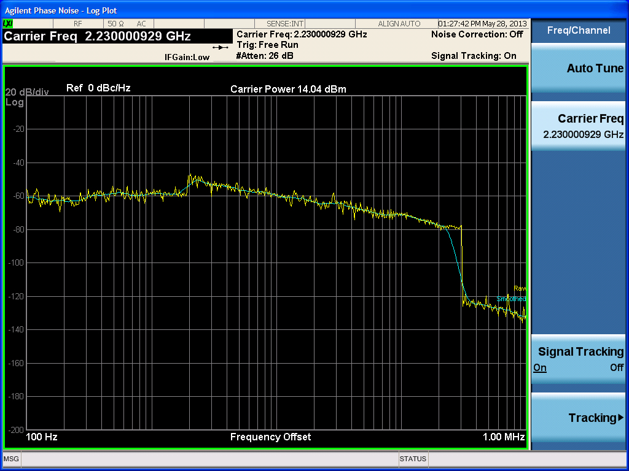Screen dimensions: 629x471
Task: Click the AC coupling indicator
Action: tap(141, 24)
